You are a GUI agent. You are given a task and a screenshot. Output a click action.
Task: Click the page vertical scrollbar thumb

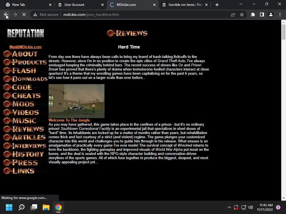283,32
